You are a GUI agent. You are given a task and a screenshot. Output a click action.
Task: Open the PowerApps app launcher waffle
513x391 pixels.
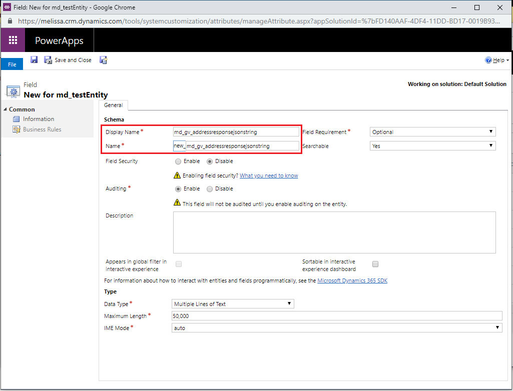(x=13, y=40)
